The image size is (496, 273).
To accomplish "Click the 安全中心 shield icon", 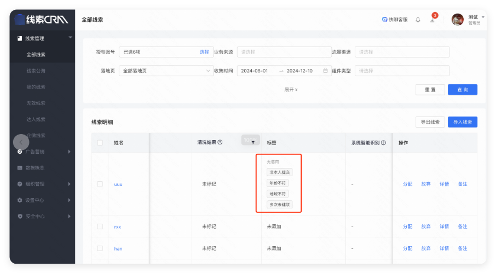I will pyautogui.click(x=20, y=216).
